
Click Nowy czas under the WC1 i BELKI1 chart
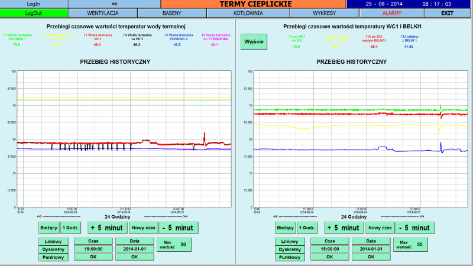click(x=380, y=228)
